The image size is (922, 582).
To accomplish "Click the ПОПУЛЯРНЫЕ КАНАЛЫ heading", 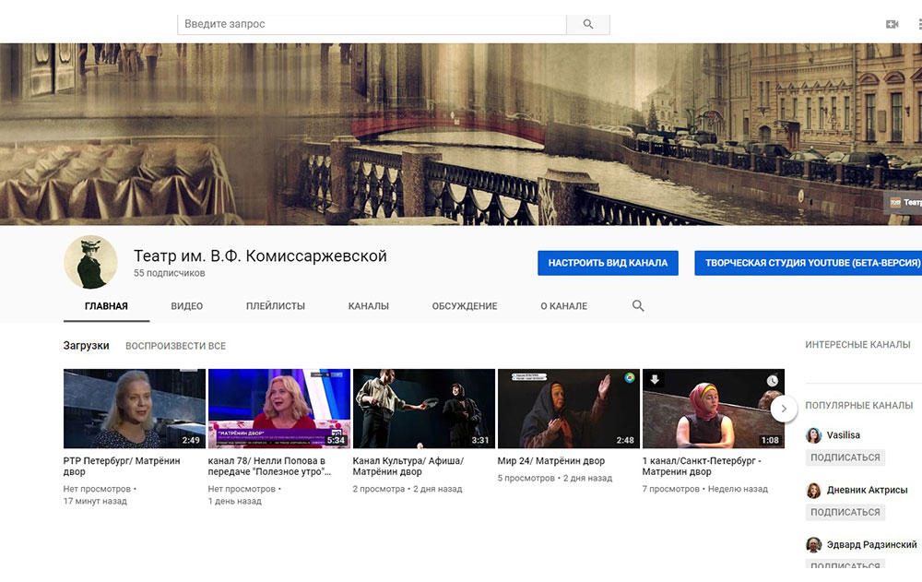I will pyautogui.click(x=858, y=406).
